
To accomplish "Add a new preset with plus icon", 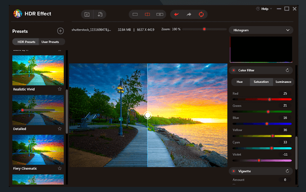I will tap(60, 31).
